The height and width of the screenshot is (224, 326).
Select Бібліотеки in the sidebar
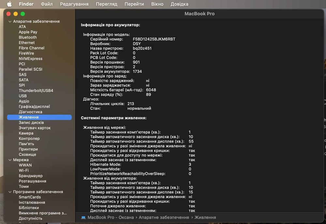click(29, 208)
